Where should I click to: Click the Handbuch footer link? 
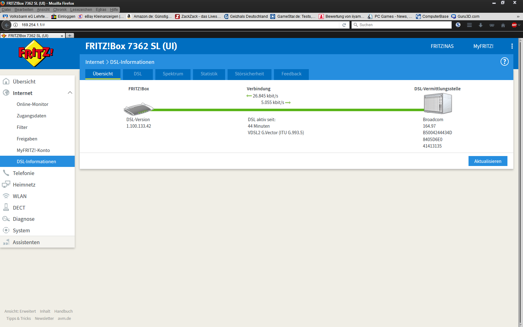click(x=64, y=311)
